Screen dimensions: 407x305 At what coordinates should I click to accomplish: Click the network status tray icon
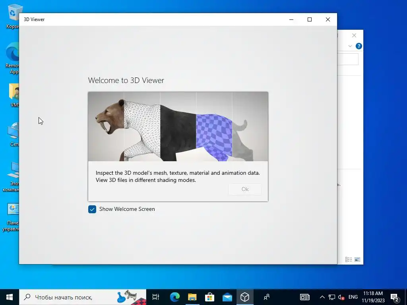[x=332, y=297]
